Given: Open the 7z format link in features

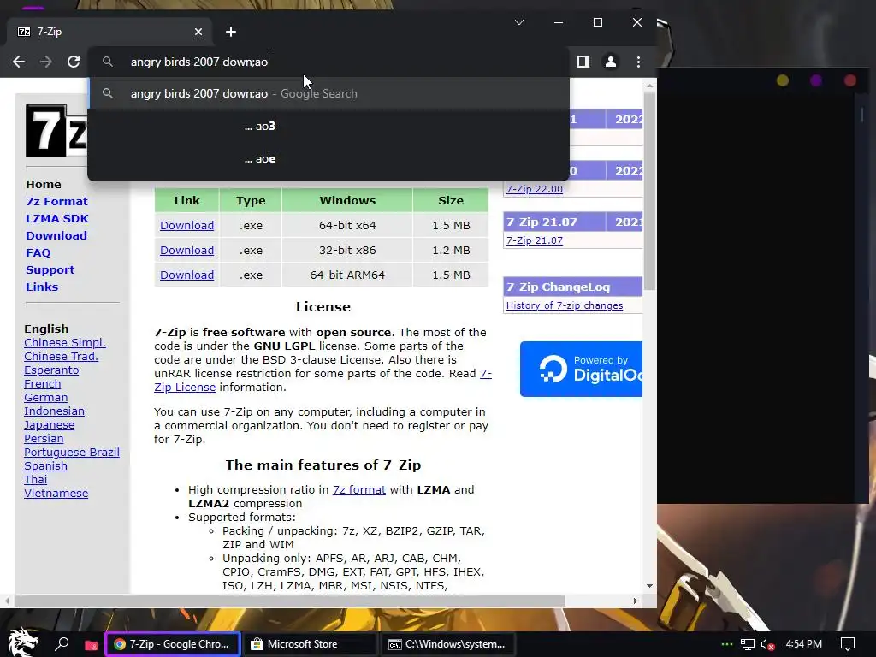Looking at the screenshot, I should point(359,490).
